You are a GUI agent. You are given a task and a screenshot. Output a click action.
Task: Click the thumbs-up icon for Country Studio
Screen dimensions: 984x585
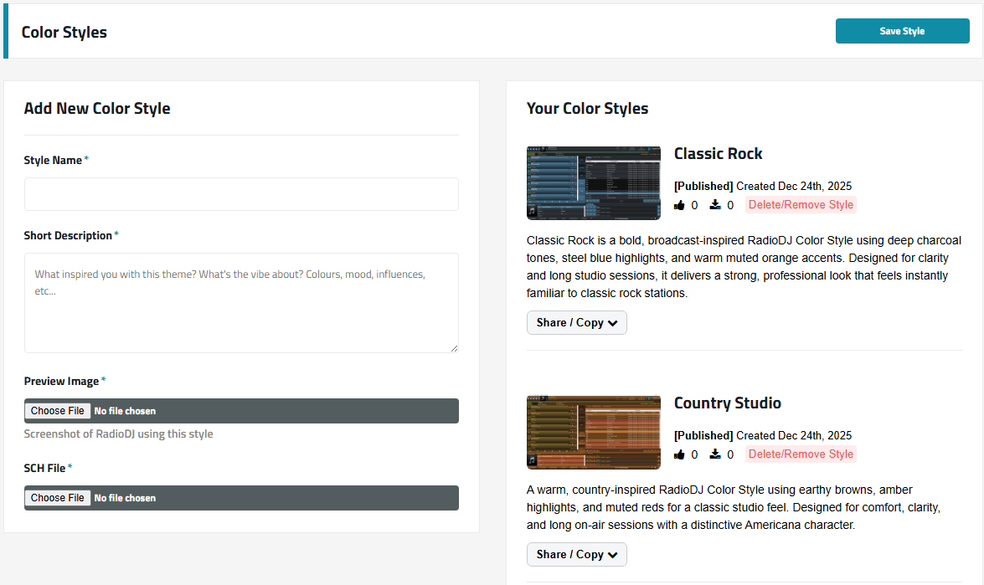(679, 454)
